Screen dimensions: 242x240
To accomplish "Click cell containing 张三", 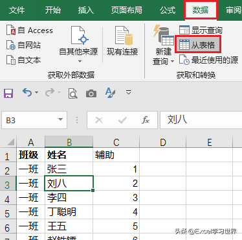I will [69, 169].
